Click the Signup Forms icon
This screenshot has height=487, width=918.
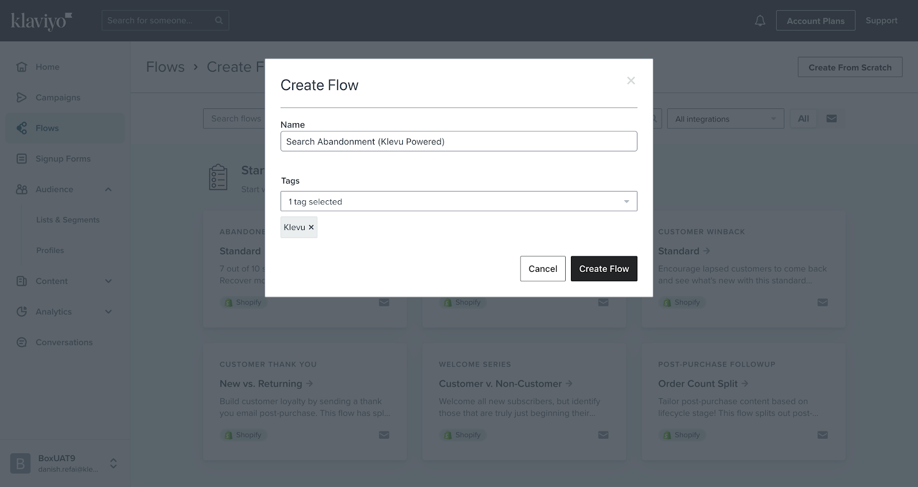(x=22, y=158)
